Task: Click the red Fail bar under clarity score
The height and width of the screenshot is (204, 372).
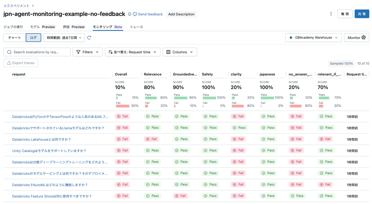Action: [238, 106]
